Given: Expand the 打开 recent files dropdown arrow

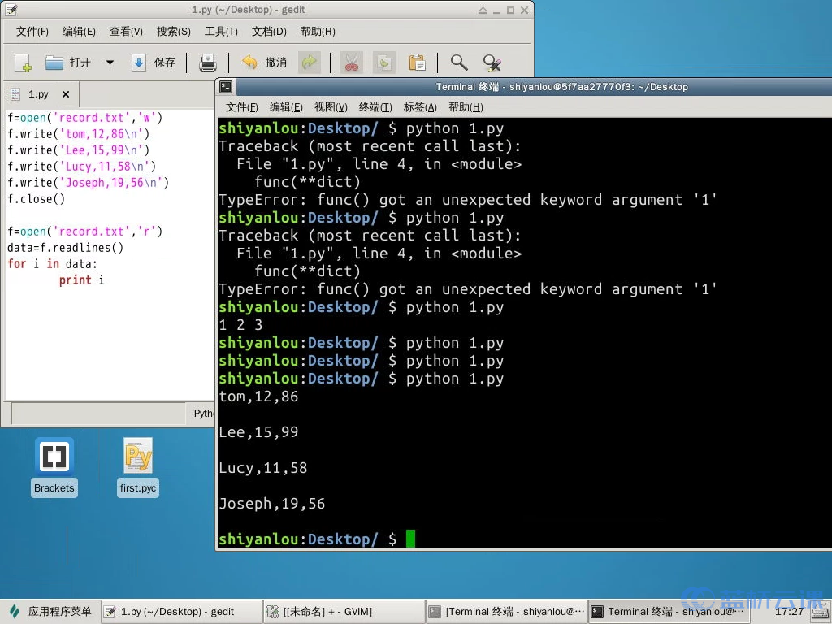Looking at the screenshot, I should click(x=110, y=63).
